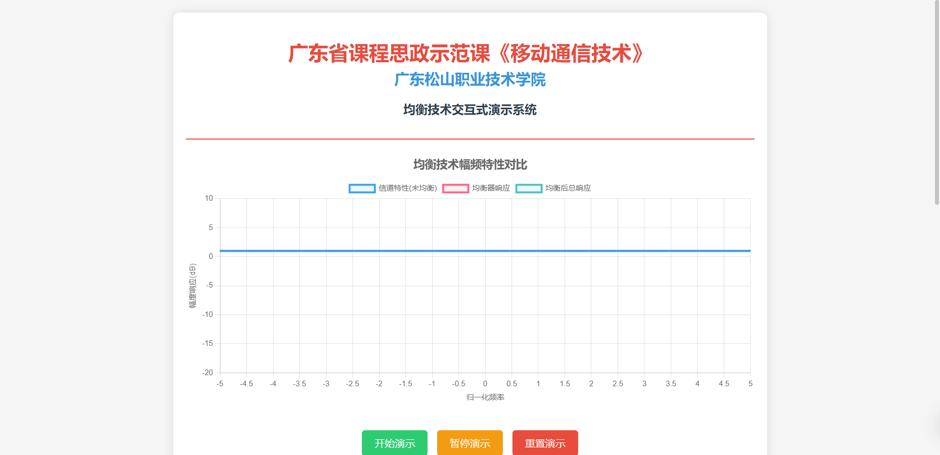Viewport: 940px width, 455px height.
Task: Click the x-axis tick label -4.5
Action: click(x=247, y=384)
